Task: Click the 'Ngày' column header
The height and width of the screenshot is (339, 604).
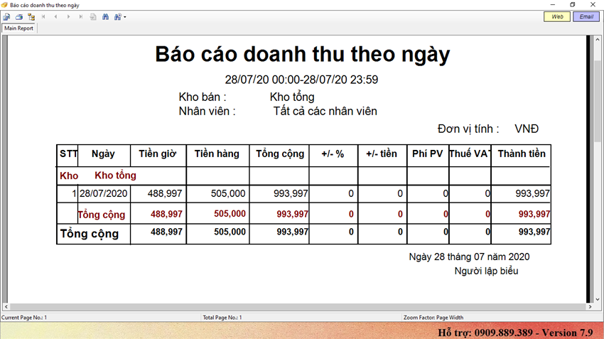Action: pos(103,154)
